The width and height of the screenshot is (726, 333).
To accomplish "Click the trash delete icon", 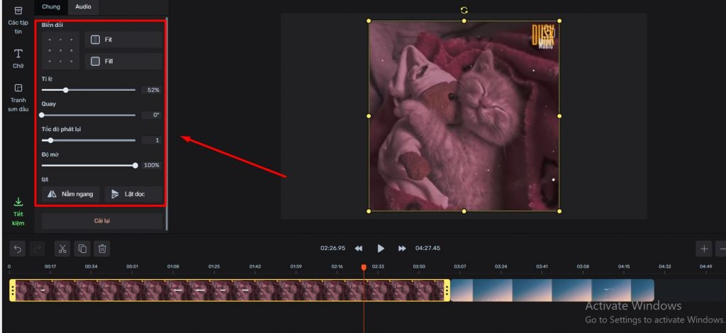I will pos(102,249).
